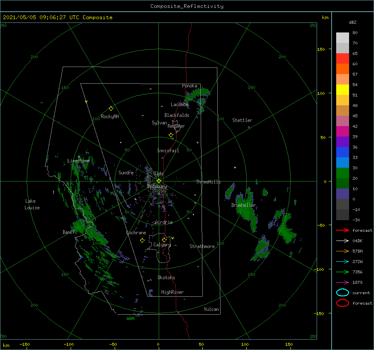This screenshot has width=374, height=350.
Task: Click the RockyMH label
Action: click(x=110, y=117)
